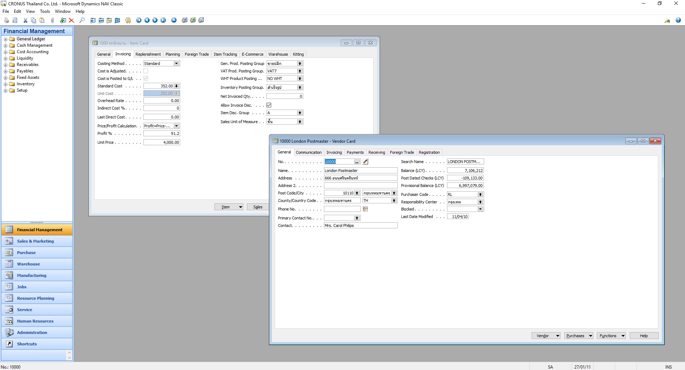Screen dimensions: 685x370
Task: Click the Cut scissors icon
Action: (25, 20)
